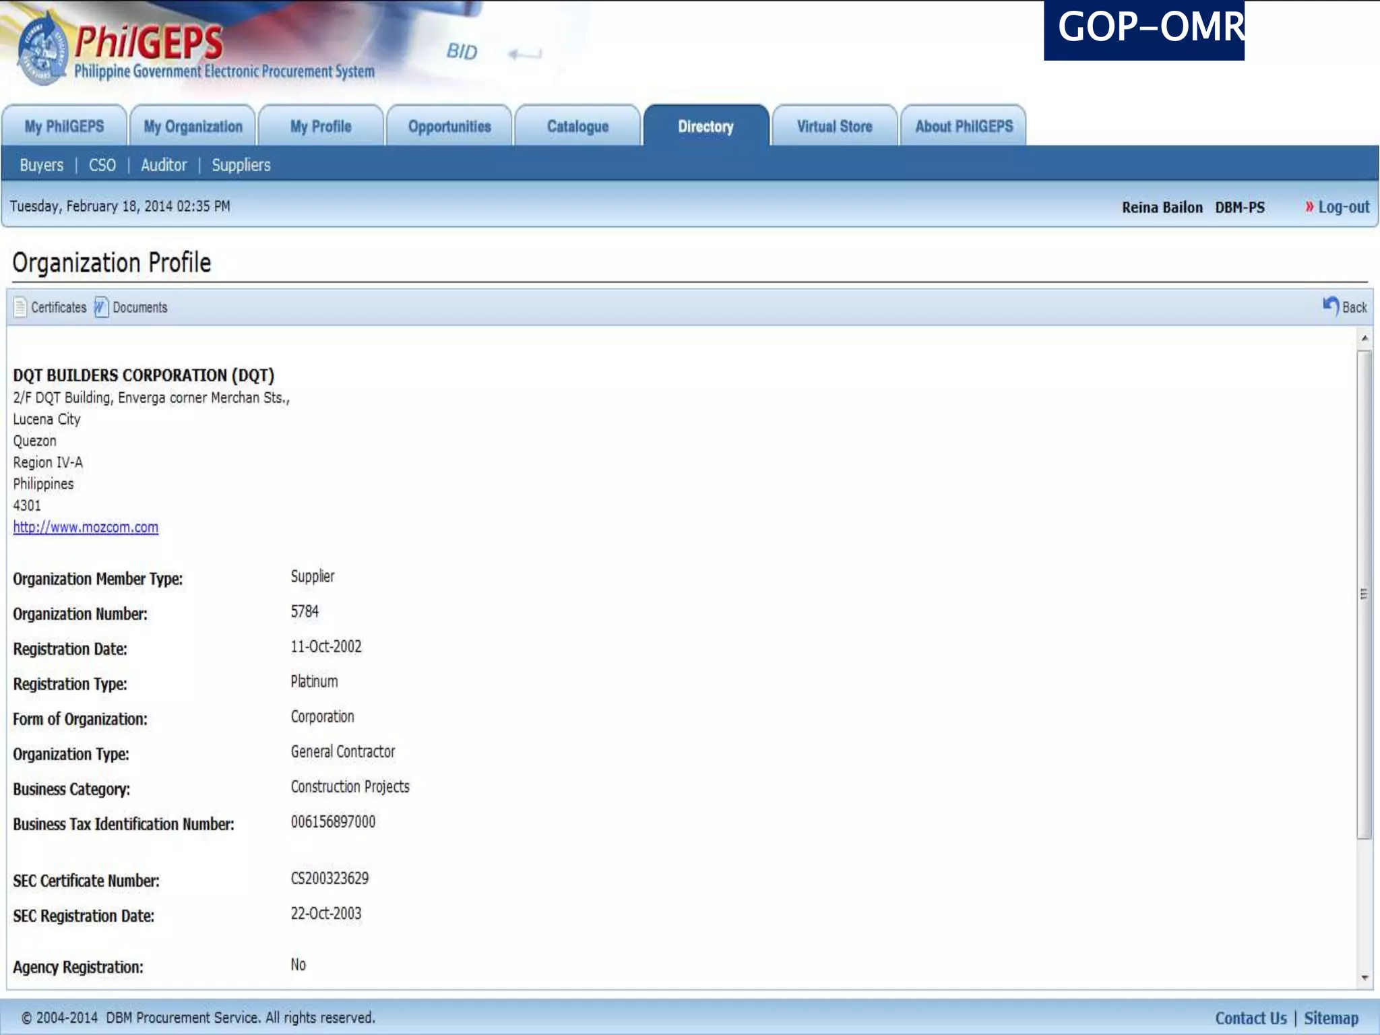Open the mozcom.com website link
Screen dimensions: 1380x1035
(86, 527)
